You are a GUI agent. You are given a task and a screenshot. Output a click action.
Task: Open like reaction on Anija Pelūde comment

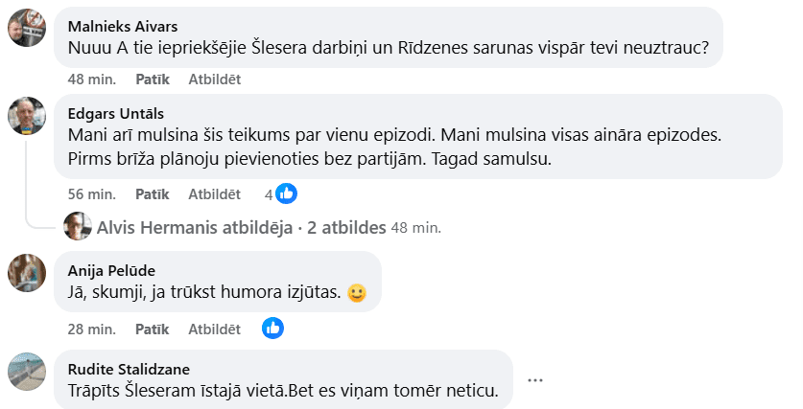[x=273, y=329]
